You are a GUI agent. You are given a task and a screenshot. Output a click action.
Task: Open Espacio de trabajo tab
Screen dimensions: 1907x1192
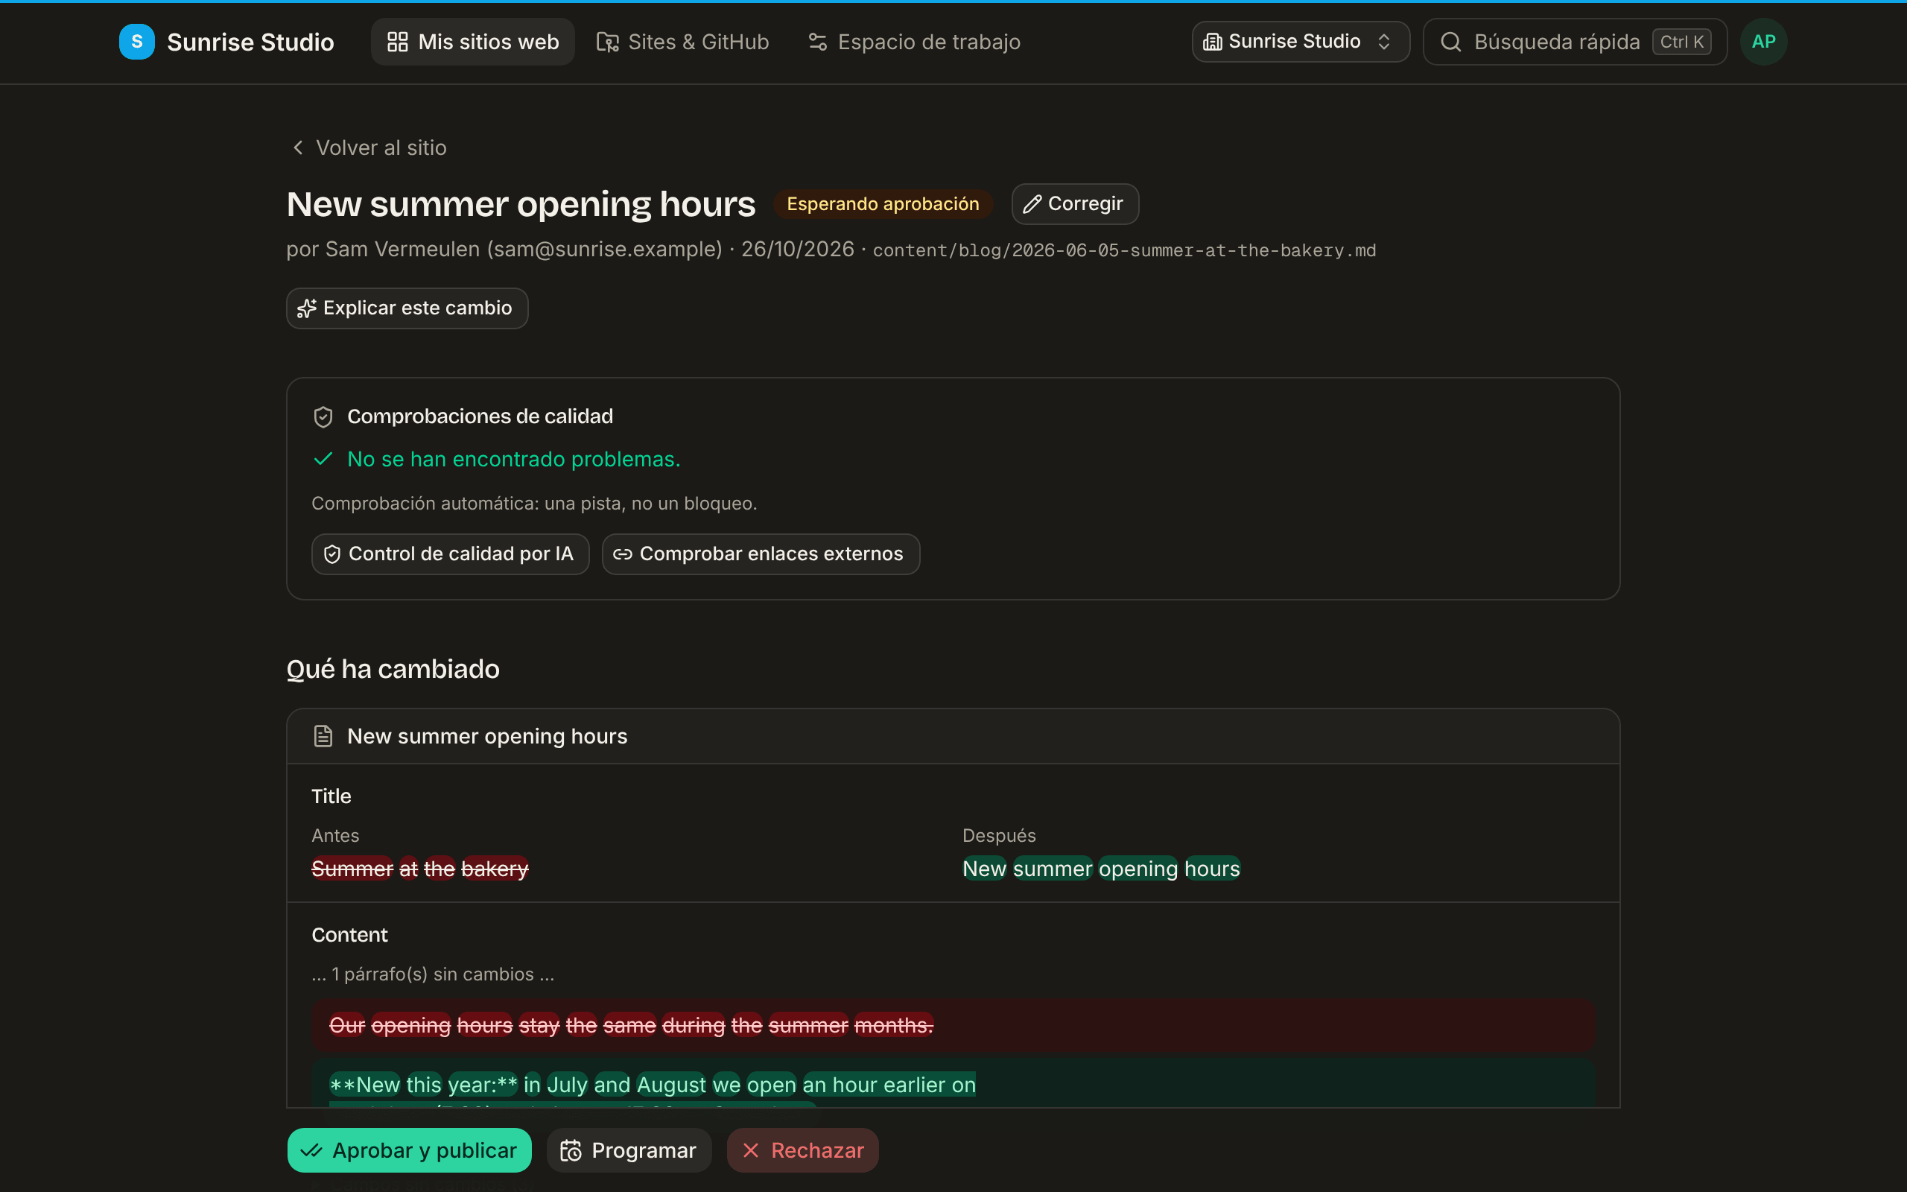pyautogui.click(x=914, y=42)
